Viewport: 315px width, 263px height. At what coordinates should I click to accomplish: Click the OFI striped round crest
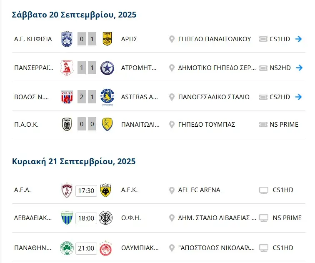(105, 218)
